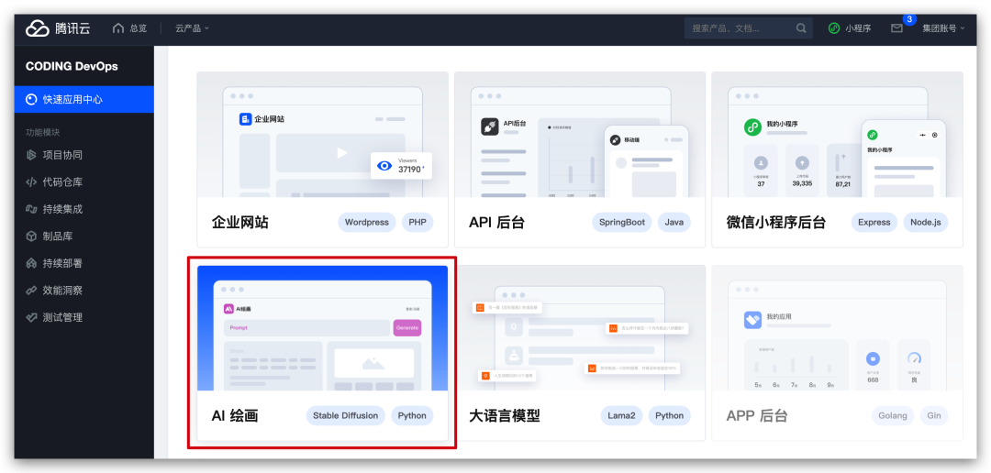Open the 微信小程序后台 template preview
The height and width of the screenshot is (473, 991).
pyautogui.click(x=837, y=135)
